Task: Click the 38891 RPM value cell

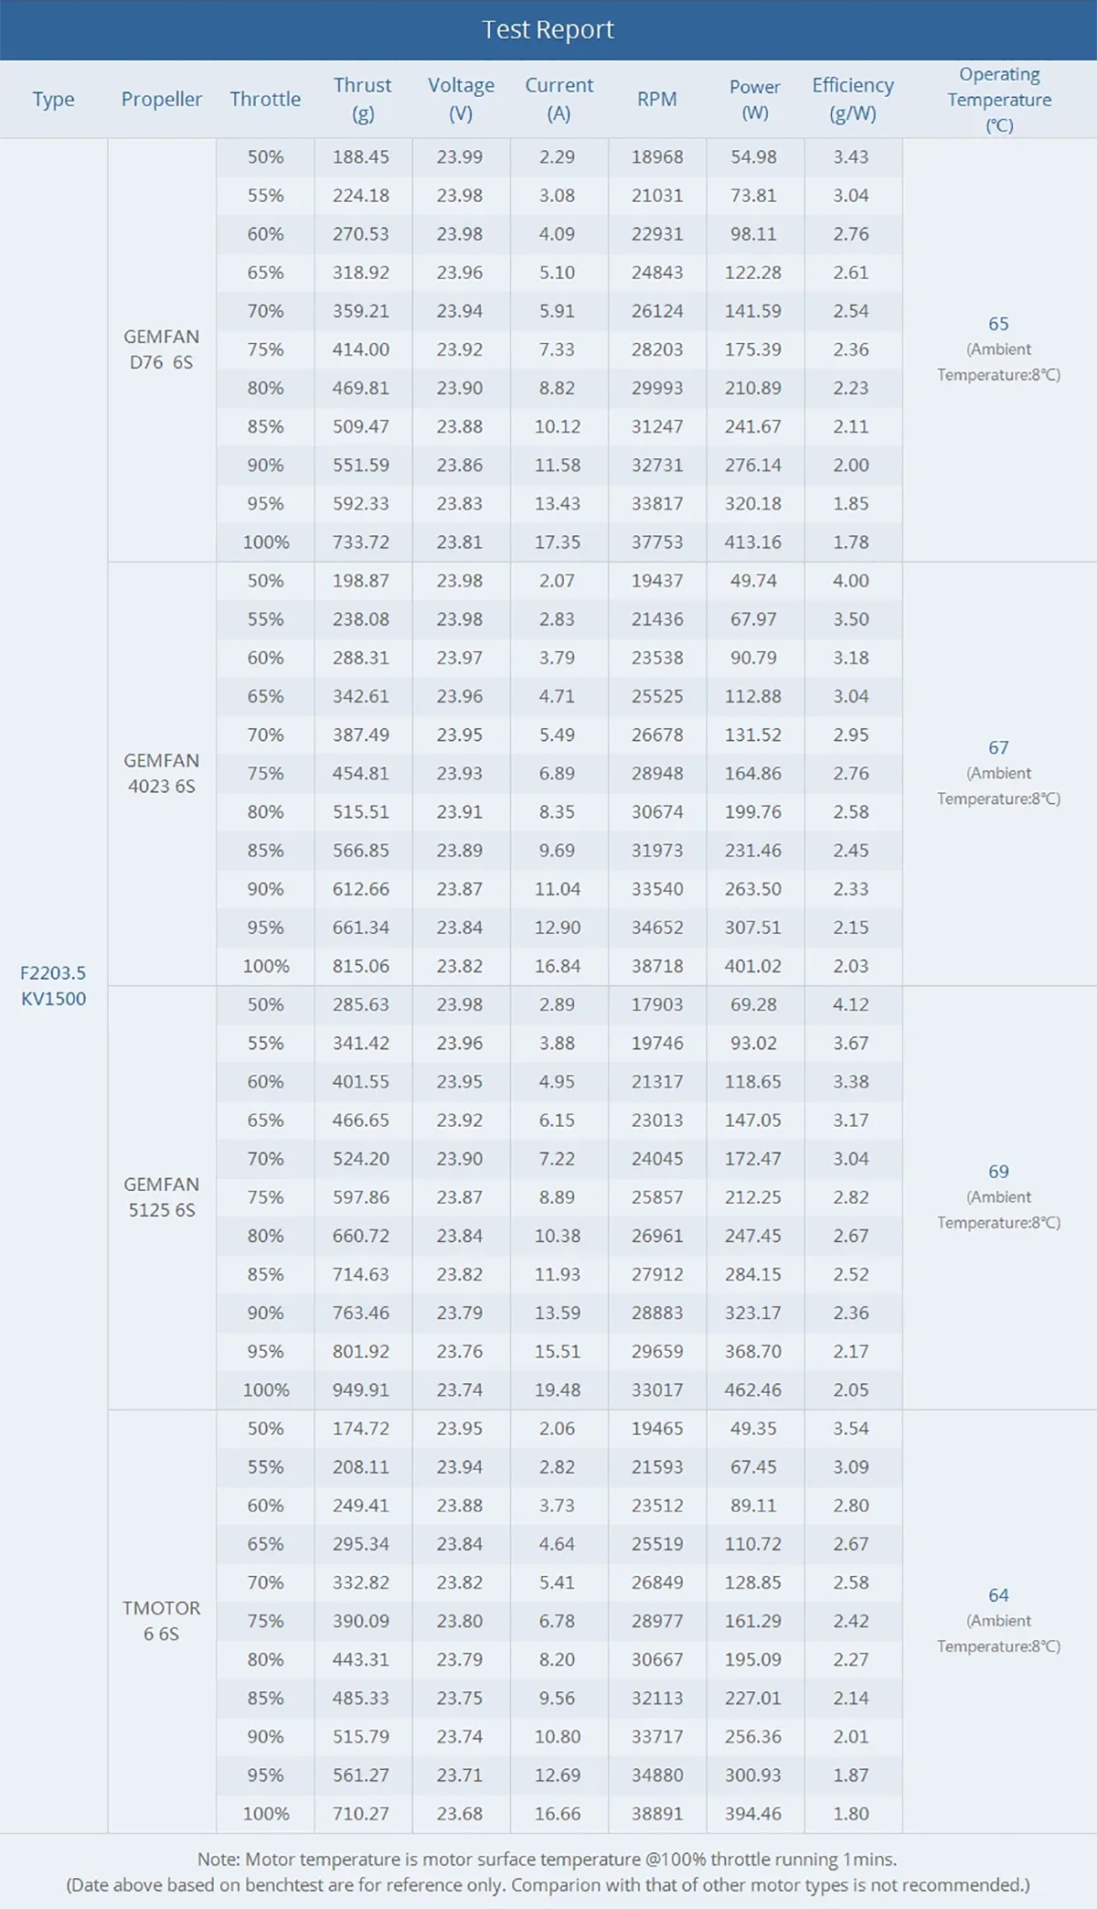Action: (657, 1813)
